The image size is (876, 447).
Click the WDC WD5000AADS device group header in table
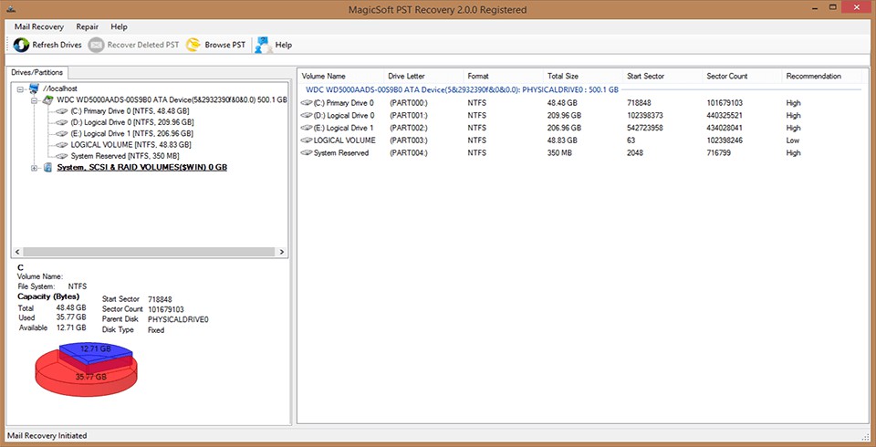(462, 90)
